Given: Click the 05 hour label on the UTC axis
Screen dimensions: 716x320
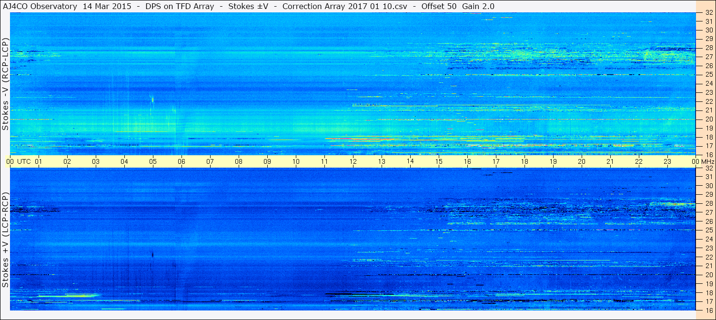Looking at the screenshot, I should pos(153,161).
